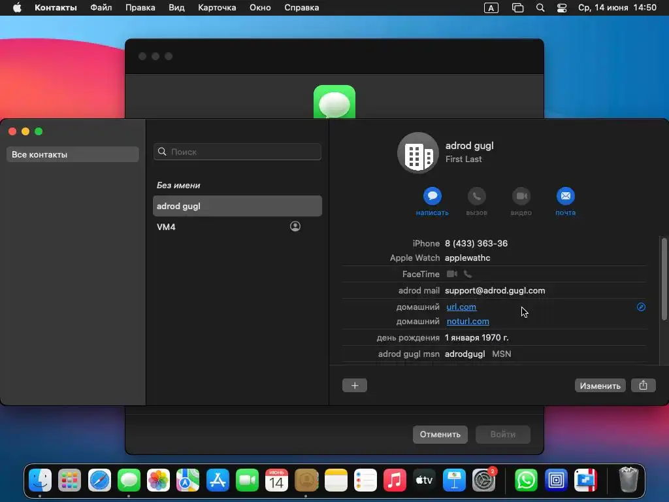Image resolution: width=669 pixels, height=502 pixels.
Task: Open Launchpad from the Dock
Action: [x=69, y=480]
